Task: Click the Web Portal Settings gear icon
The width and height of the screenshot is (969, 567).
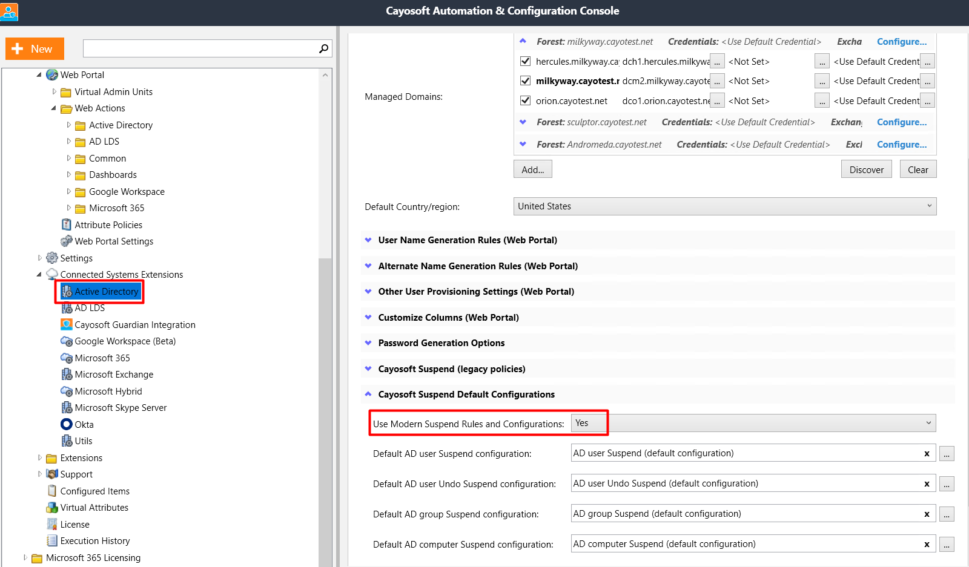Action: pyautogui.click(x=67, y=241)
